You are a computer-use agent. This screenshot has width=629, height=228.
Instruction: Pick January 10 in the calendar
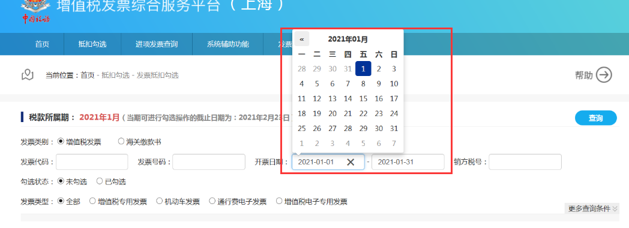coord(394,84)
